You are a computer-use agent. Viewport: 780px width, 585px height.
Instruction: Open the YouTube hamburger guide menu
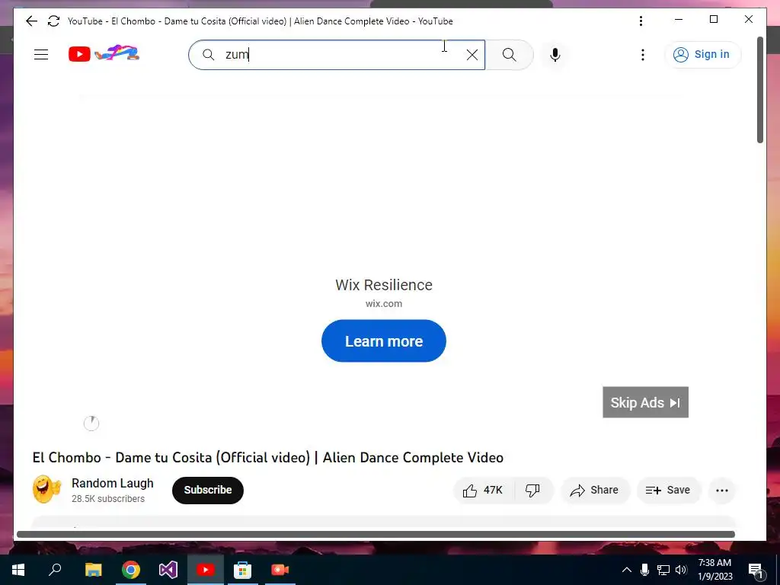coord(41,54)
